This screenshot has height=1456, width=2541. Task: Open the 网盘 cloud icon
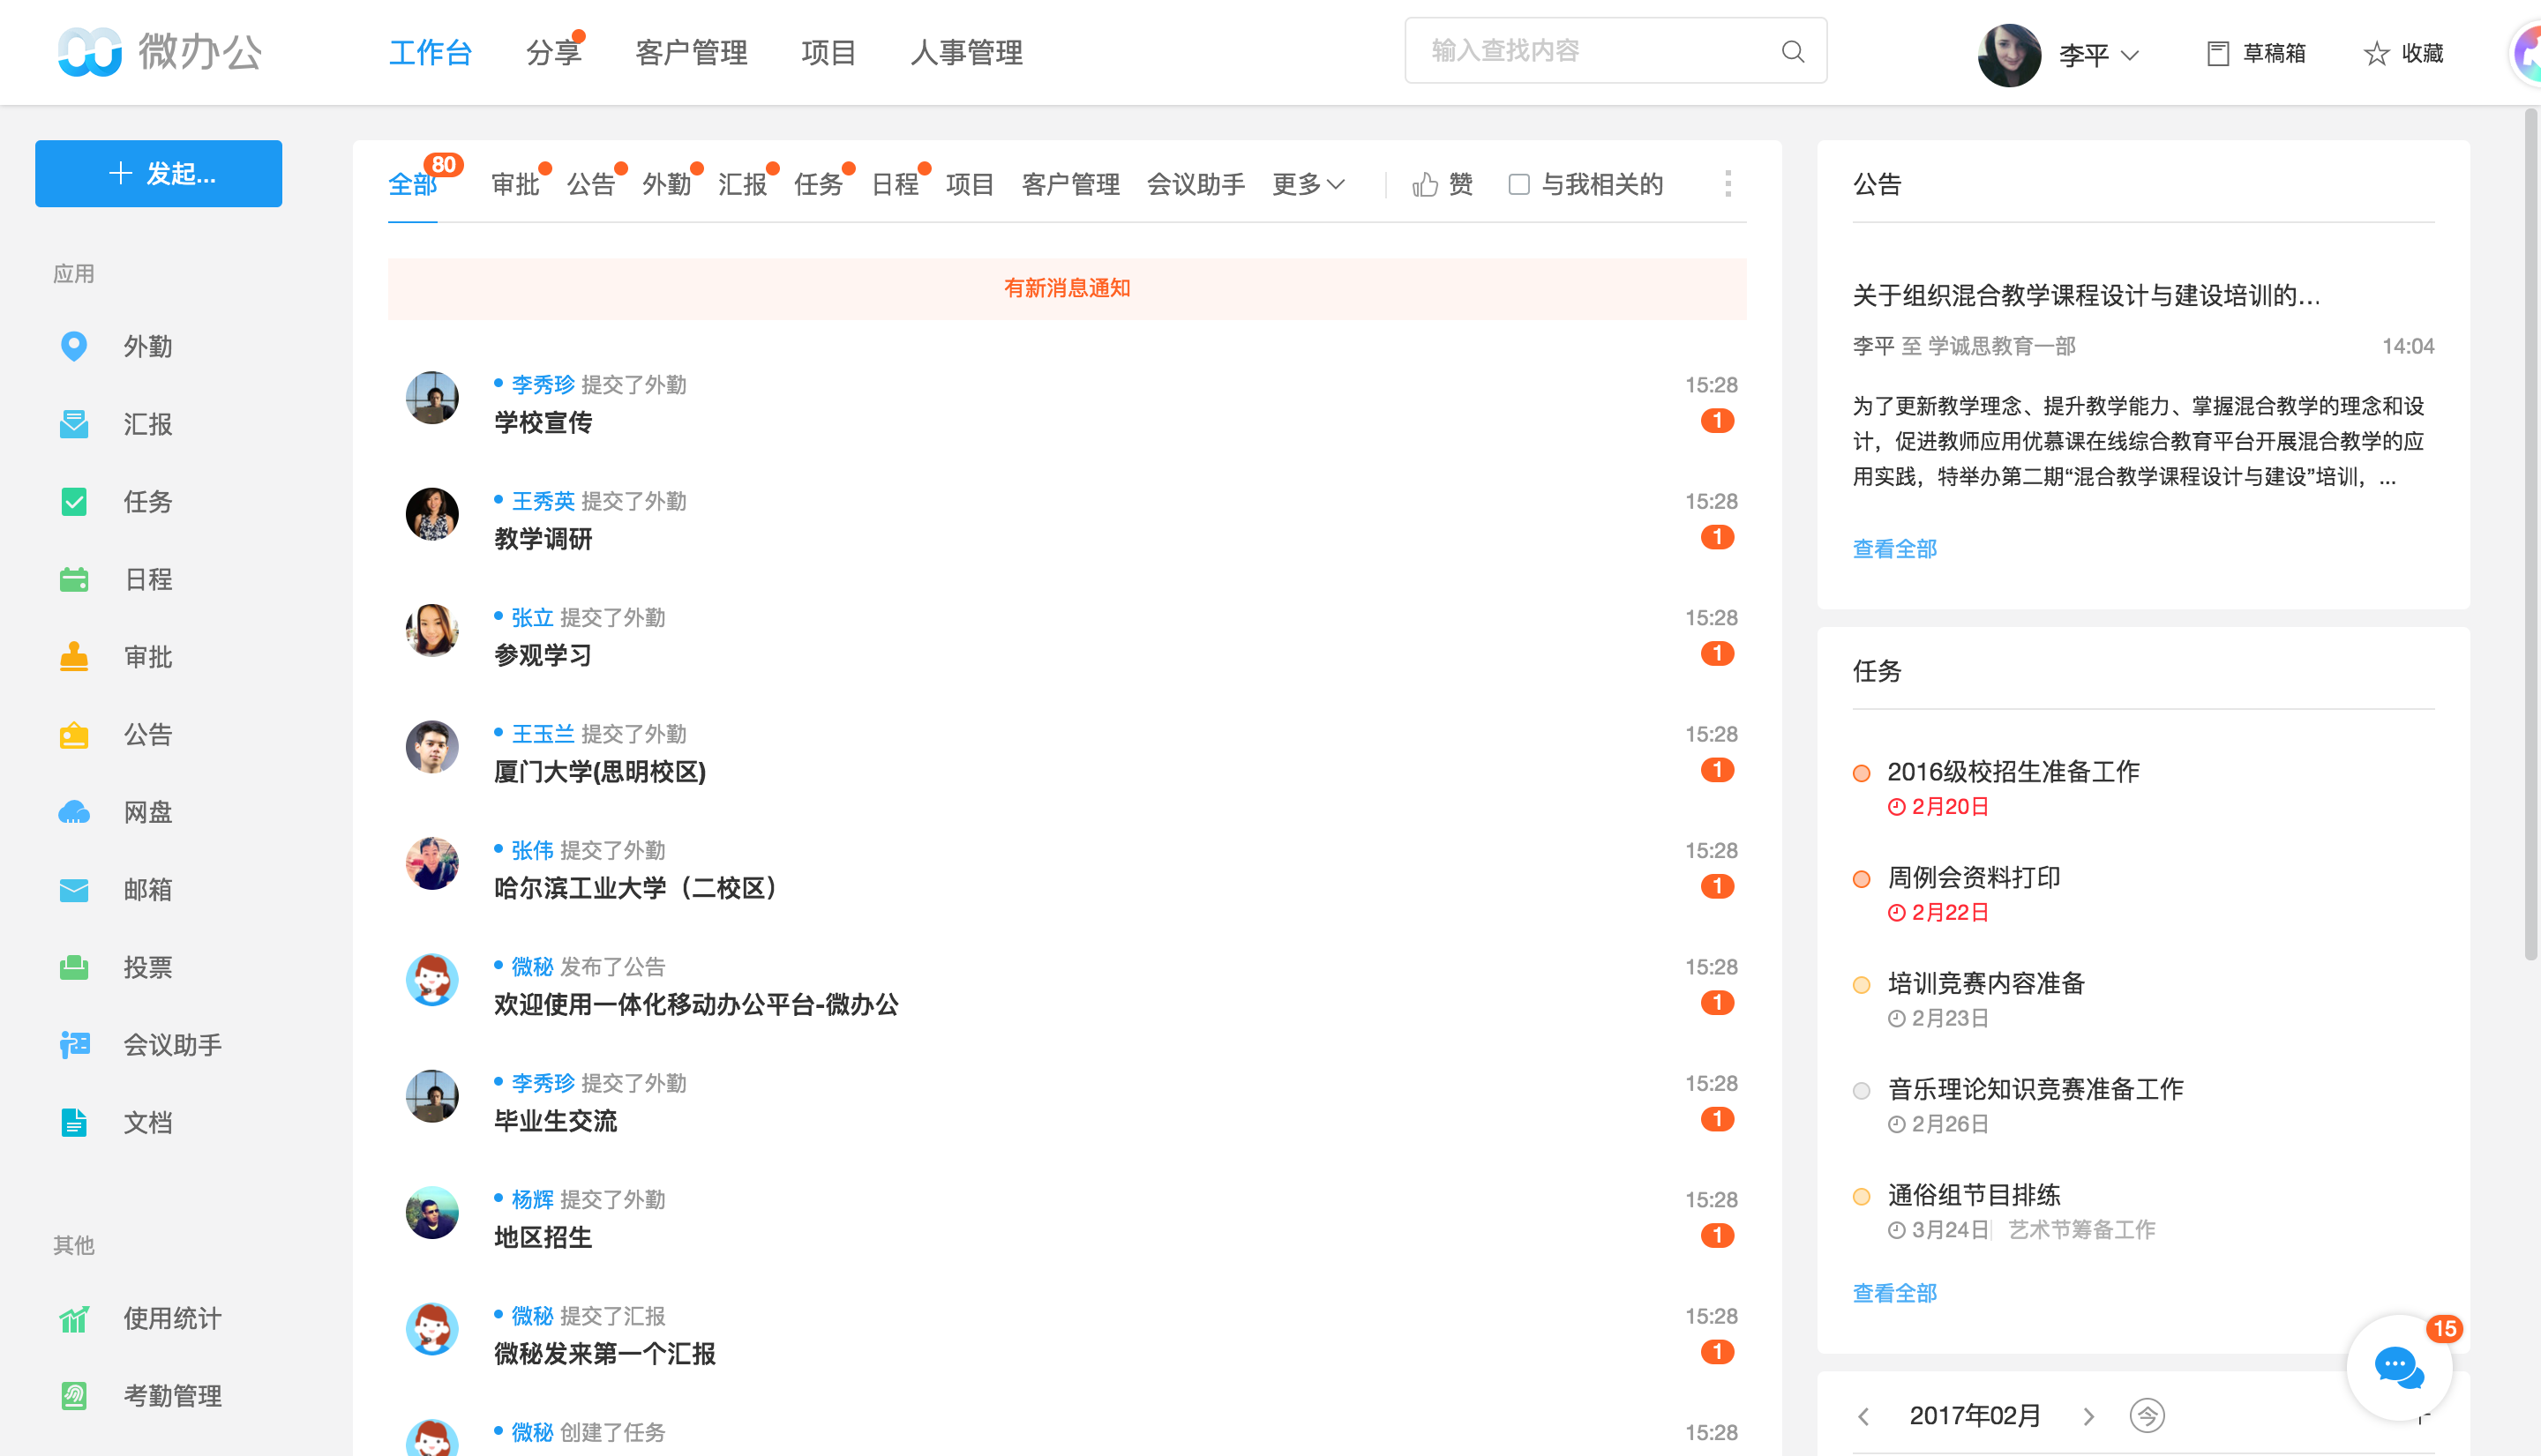click(73, 812)
